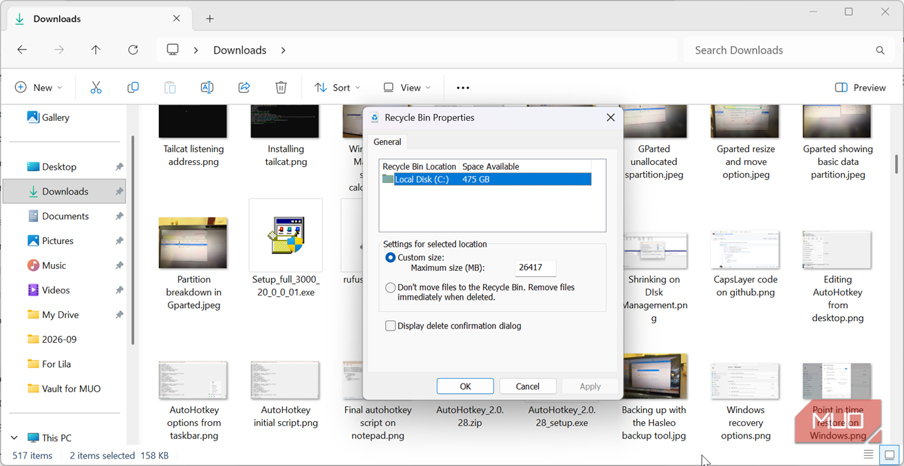904x466 pixels.
Task: Click the Copy icon in the toolbar
Action: click(x=133, y=87)
